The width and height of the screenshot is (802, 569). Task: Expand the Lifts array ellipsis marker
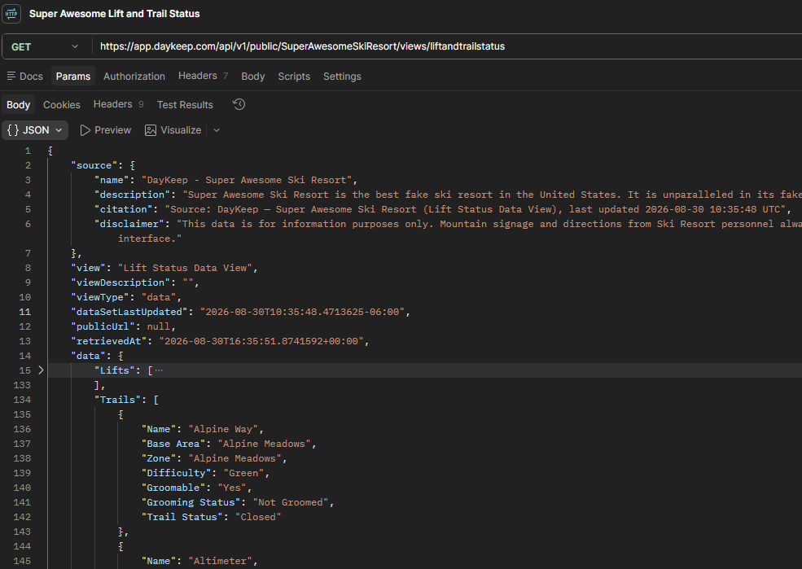click(159, 370)
